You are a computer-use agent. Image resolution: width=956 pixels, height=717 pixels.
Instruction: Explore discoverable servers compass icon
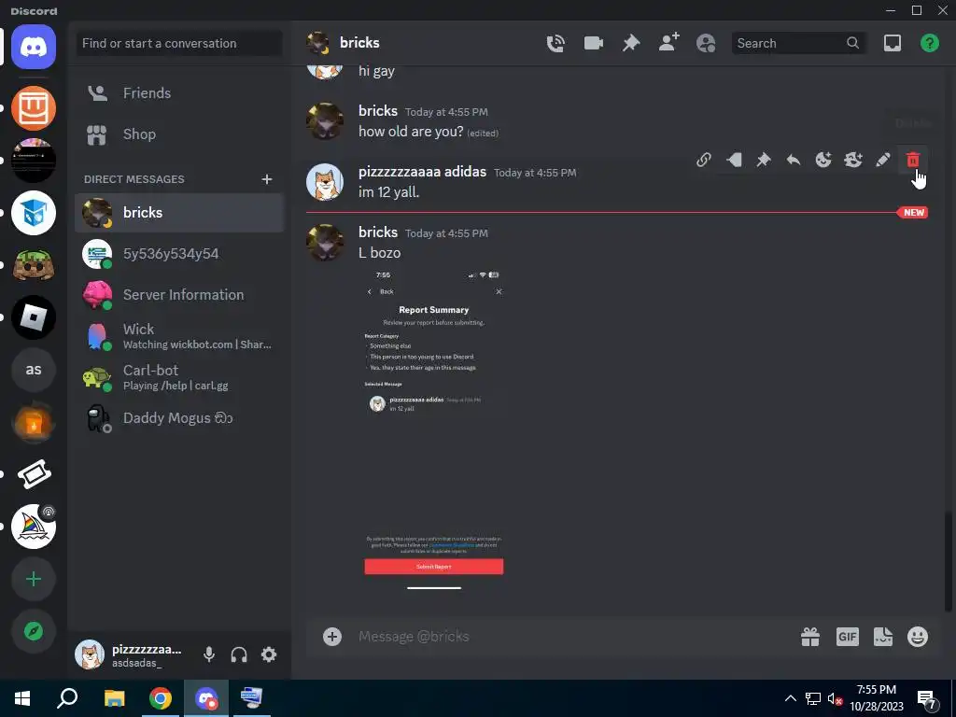(x=34, y=631)
